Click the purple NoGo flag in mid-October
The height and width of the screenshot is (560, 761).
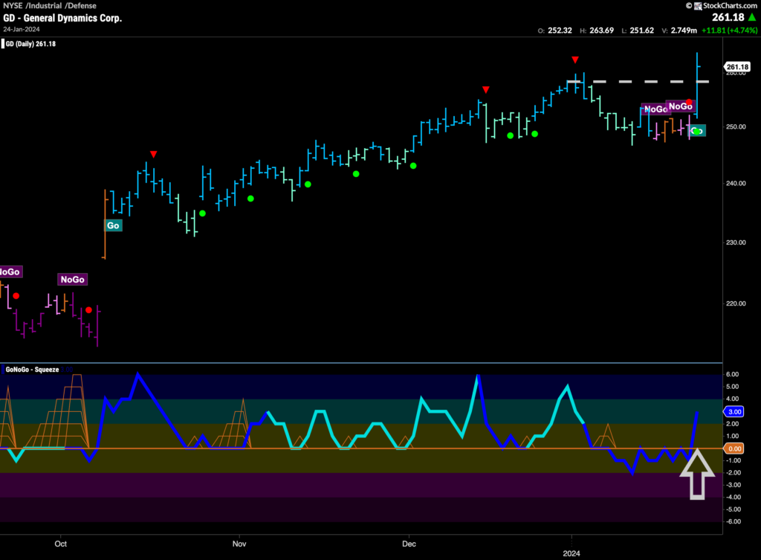tap(73, 280)
